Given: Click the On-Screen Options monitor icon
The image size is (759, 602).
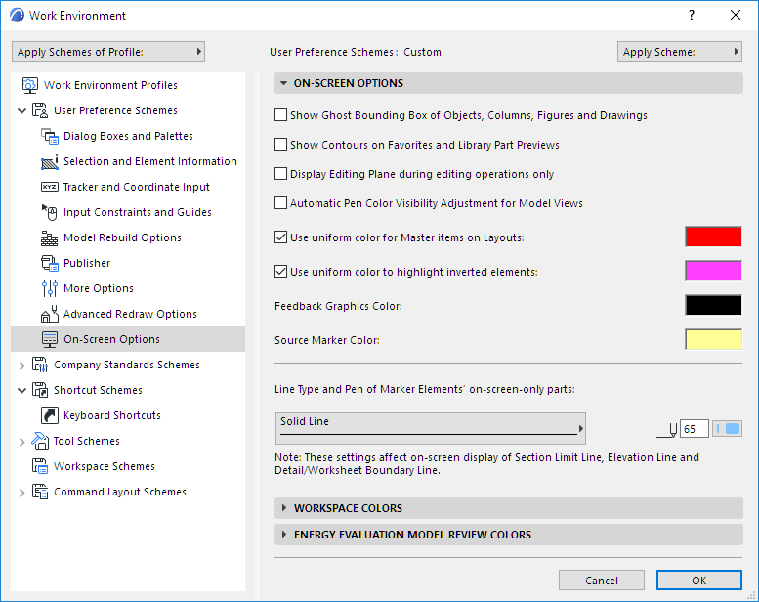Looking at the screenshot, I should [x=50, y=339].
